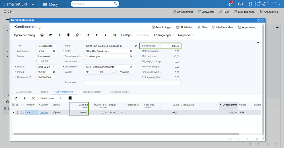The image size is (284, 148).
Task: Click the undo arrow icon
Action: point(51,35)
